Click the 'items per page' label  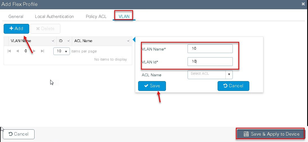point(84,51)
